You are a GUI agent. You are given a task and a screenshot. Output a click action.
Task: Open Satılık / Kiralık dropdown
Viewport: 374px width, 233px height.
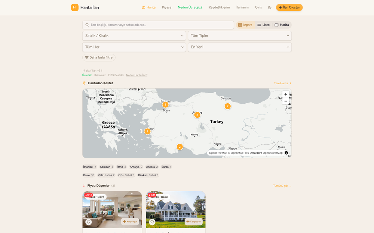coord(134,36)
